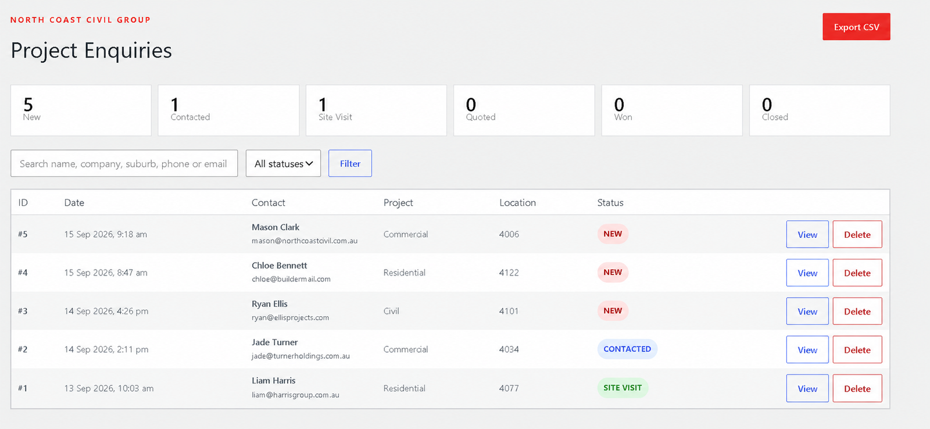The height and width of the screenshot is (429, 930).
Task: Select the Won summary card
Action: click(672, 110)
